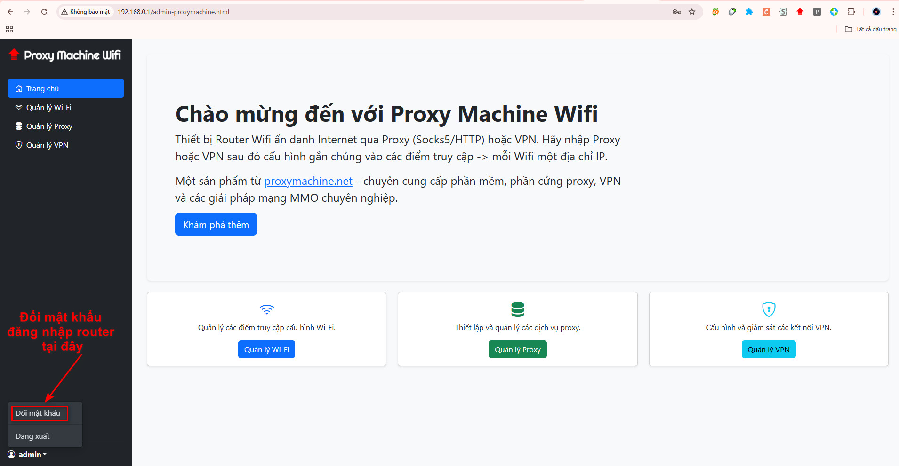Open the orange 'C' extension icon

[766, 12]
